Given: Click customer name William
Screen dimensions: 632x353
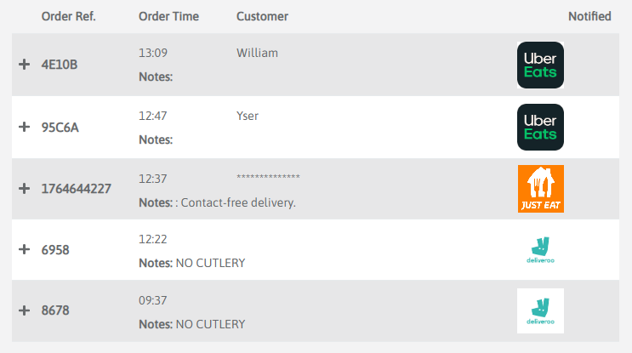Looking at the screenshot, I should [x=257, y=53].
